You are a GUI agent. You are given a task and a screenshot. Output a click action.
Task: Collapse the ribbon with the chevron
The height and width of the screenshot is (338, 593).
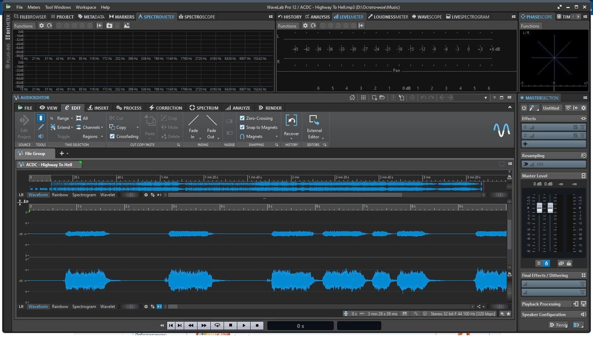[x=510, y=108]
